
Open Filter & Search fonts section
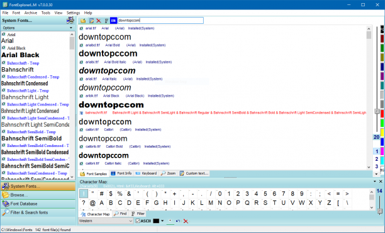click(x=38, y=212)
